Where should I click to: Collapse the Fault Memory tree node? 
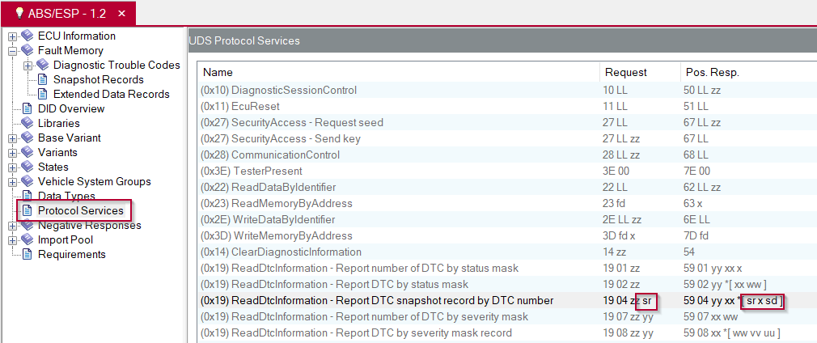pyautogui.click(x=12, y=51)
